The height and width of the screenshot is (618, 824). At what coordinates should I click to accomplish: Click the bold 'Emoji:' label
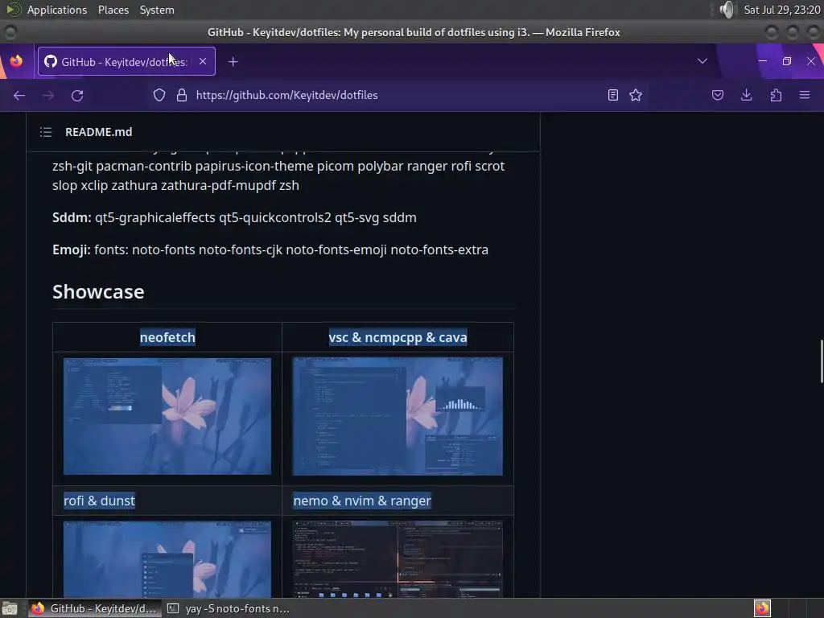[72, 249]
